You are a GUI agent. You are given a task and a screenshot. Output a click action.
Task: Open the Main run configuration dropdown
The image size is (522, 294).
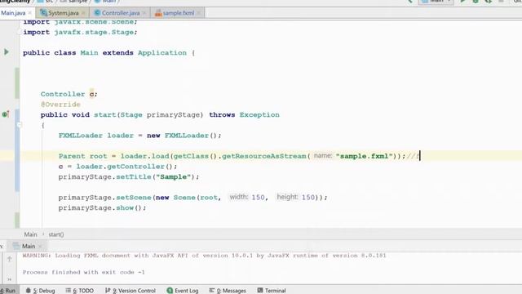pos(436,2)
